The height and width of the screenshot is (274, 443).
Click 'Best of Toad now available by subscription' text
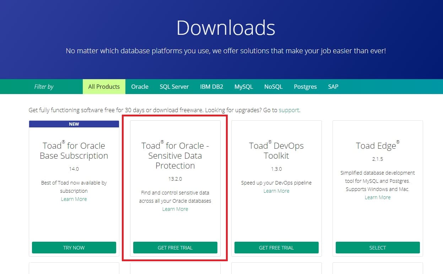click(x=74, y=187)
